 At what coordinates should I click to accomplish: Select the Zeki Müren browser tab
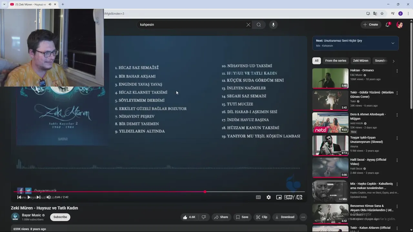[33, 4]
